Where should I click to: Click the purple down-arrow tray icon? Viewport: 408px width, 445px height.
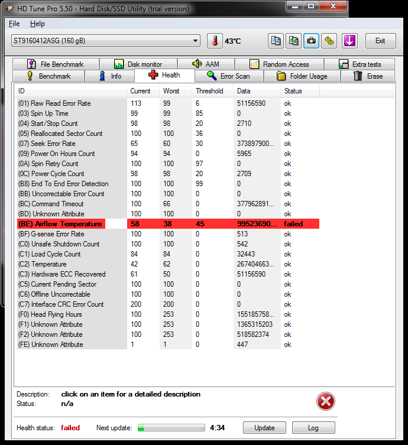pos(349,41)
